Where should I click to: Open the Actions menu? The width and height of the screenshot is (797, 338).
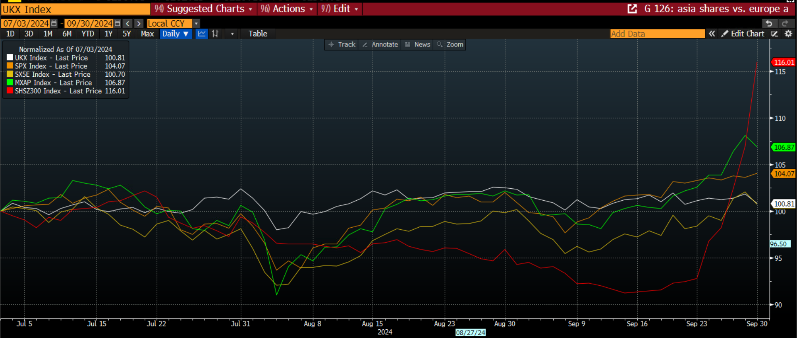click(286, 9)
